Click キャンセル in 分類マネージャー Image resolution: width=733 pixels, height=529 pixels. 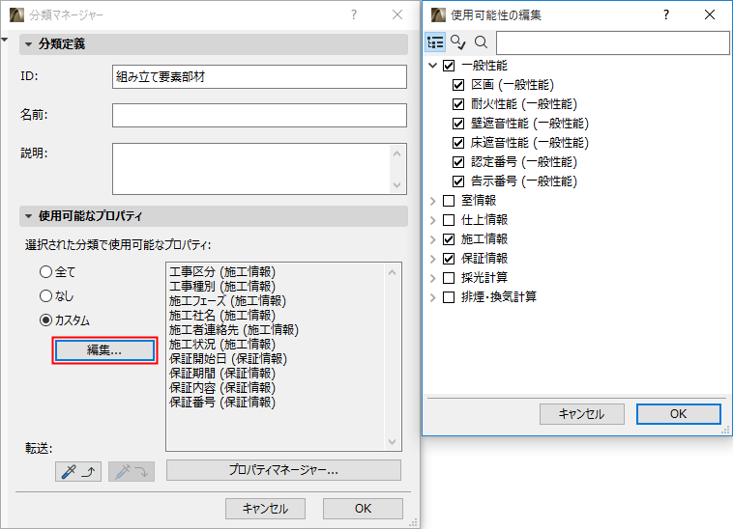(265, 509)
